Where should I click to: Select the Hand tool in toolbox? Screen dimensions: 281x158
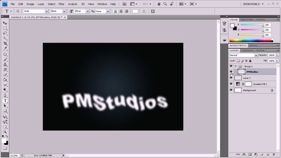pyautogui.click(x=5, y=127)
